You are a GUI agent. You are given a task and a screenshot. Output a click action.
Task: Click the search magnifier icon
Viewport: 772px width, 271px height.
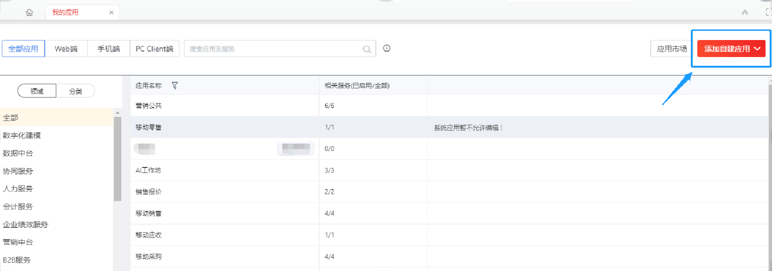(367, 49)
